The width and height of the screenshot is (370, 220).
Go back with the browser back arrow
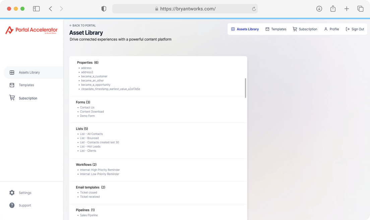(51, 9)
